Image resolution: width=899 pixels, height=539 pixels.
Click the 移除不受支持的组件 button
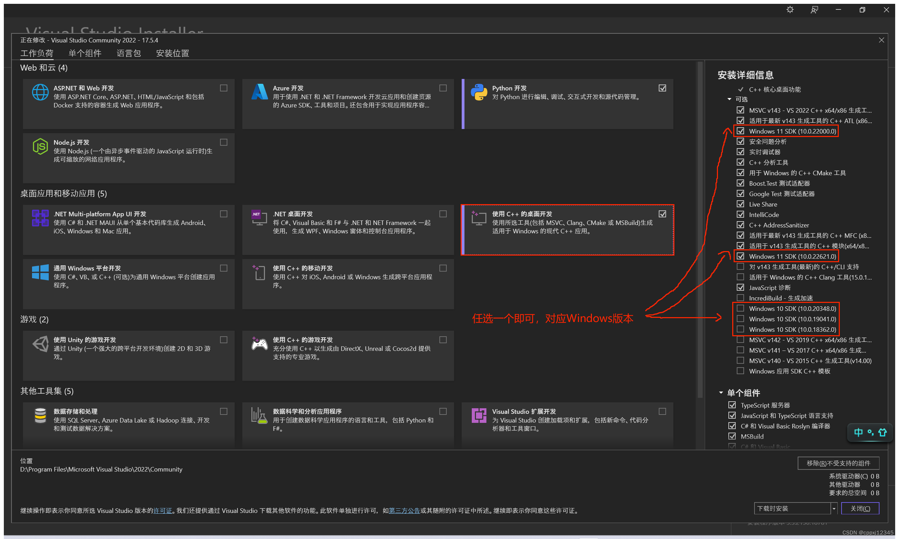[838, 463]
